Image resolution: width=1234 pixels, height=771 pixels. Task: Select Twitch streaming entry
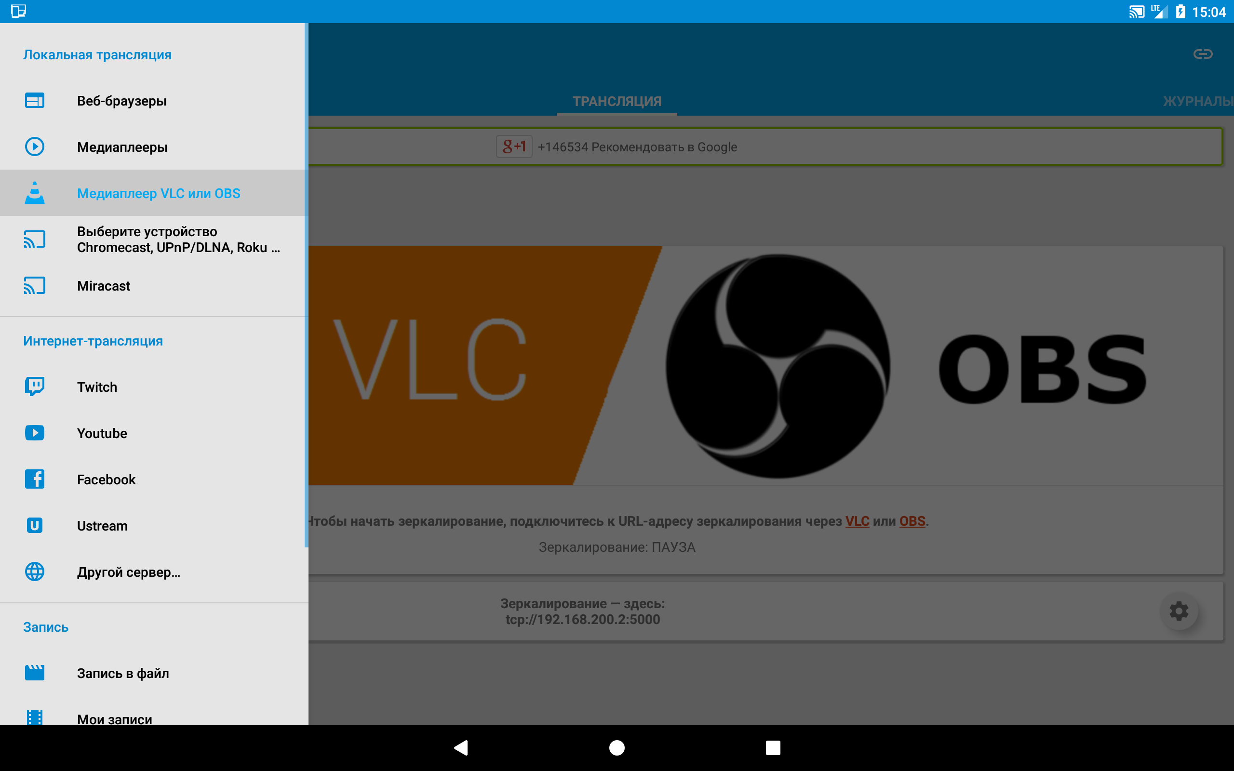[153, 387]
